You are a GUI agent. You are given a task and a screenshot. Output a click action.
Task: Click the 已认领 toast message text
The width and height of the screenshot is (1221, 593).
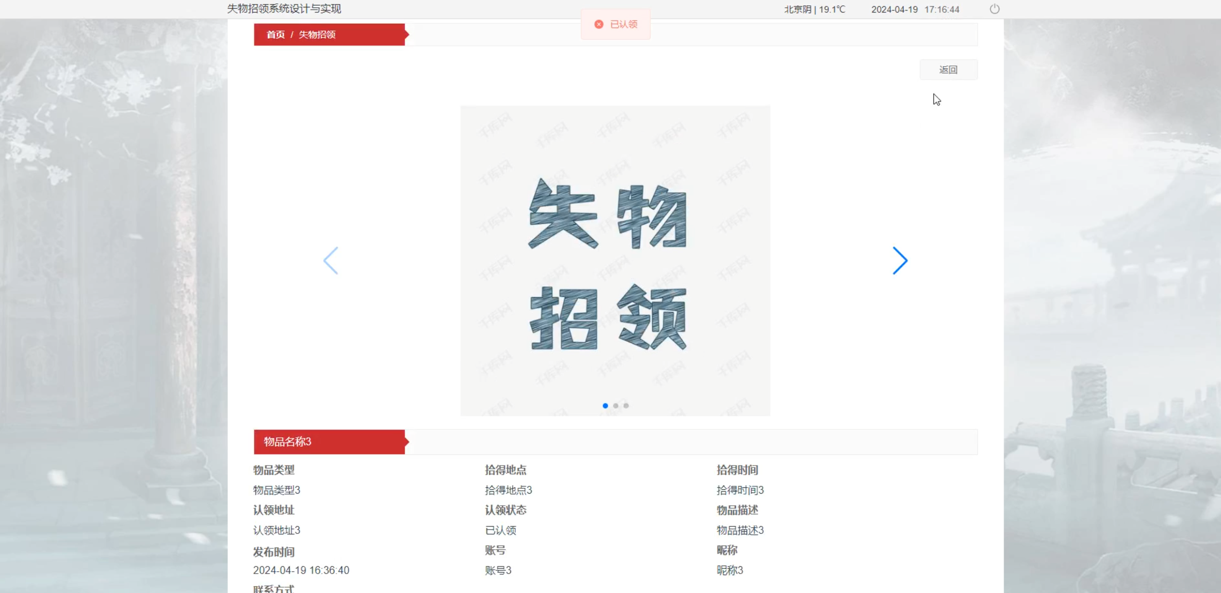pos(623,24)
